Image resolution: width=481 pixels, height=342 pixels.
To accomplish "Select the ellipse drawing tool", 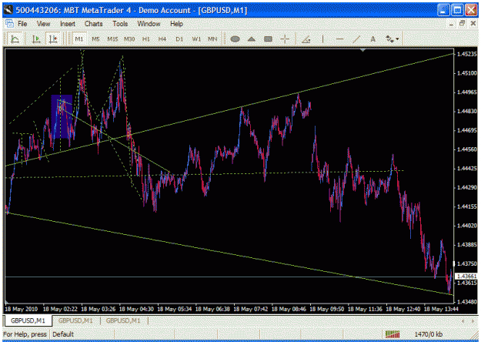I will coord(235,39).
